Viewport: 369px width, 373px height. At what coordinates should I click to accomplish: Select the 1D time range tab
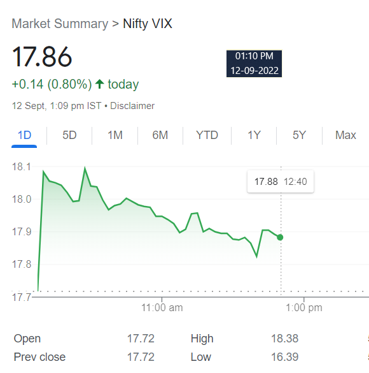point(24,135)
